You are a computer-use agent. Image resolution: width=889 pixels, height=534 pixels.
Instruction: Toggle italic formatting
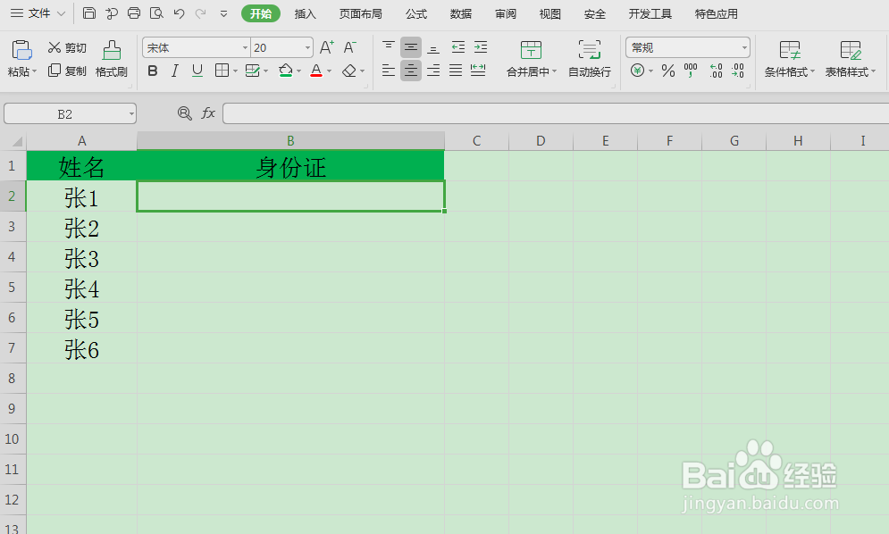click(174, 71)
